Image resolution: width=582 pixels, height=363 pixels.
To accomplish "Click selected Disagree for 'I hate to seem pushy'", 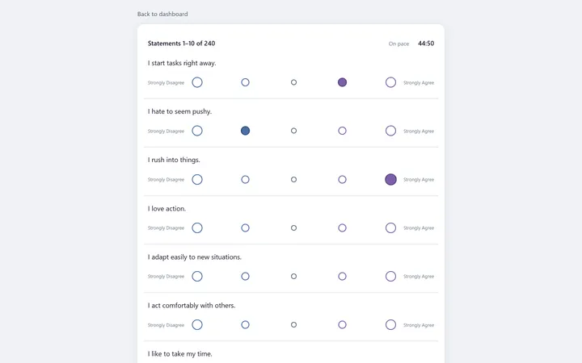I will pyautogui.click(x=246, y=131).
